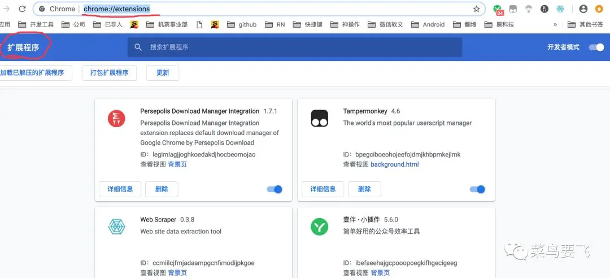610x278 pixels.
Task: Click the Tampermonkey black logo in its card
Action: click(319, 118)
